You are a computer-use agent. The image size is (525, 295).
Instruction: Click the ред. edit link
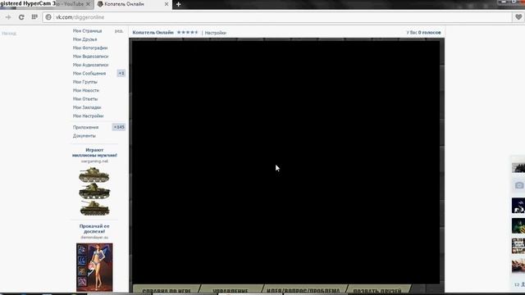[x=119, y=31]
